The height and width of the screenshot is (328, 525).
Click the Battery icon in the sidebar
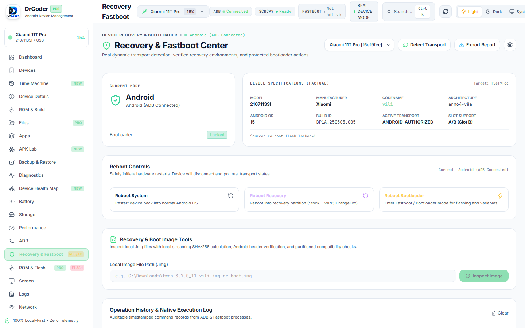12,202
